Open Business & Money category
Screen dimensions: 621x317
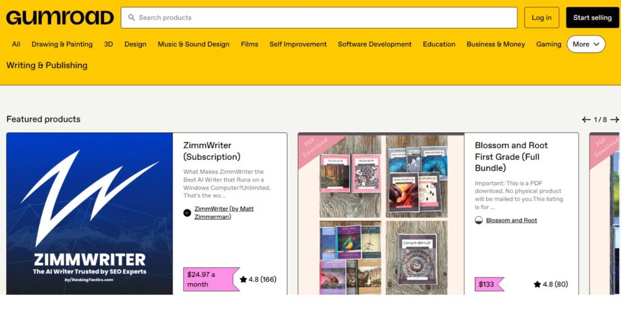(x=496, y=44)
